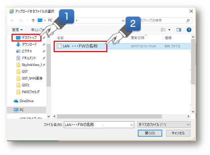Image resolution: width=210 pixels, height=155 pixels.
Task: Click navigation pane scroll down arrow
Action: point(49,117)
